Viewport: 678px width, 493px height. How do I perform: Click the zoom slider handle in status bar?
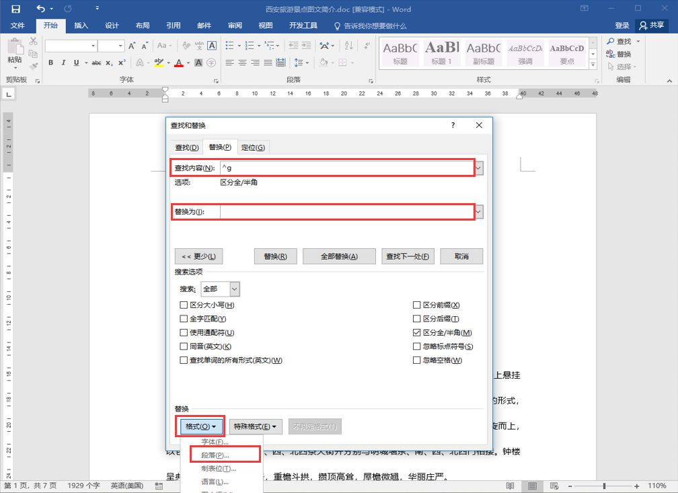(x=604, y=486)
